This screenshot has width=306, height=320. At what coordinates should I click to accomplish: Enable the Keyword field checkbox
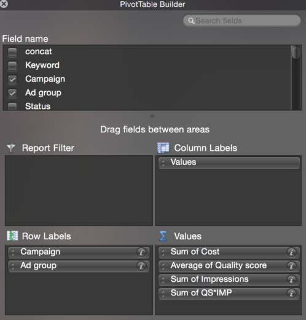[x=12, y=66]
